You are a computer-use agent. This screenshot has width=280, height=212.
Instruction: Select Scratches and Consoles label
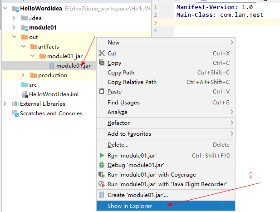click(x=51, y=113)
